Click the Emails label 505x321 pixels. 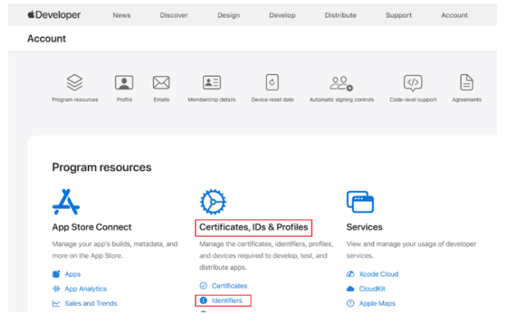coord(162,100)
